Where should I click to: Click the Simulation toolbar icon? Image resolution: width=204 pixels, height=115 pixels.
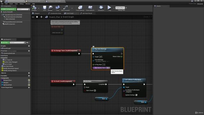pos(101,8)
